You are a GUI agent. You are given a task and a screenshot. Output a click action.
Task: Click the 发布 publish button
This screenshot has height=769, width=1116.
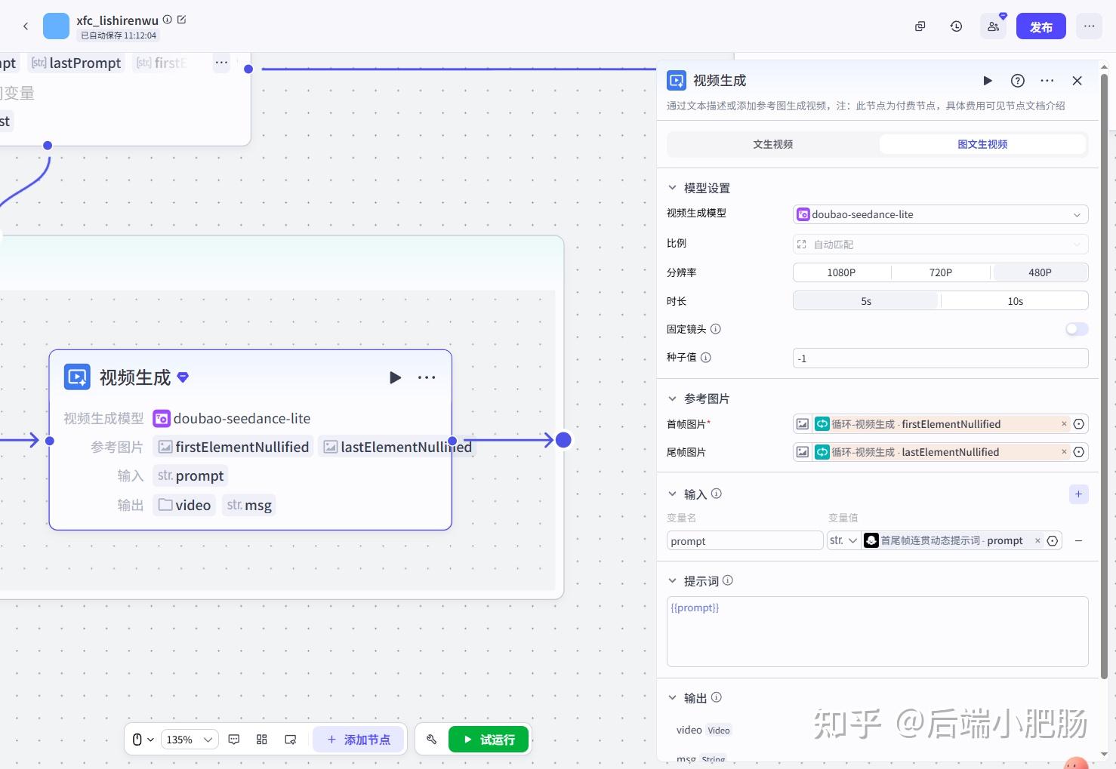pyautogui.click(x=1040, y=26)
